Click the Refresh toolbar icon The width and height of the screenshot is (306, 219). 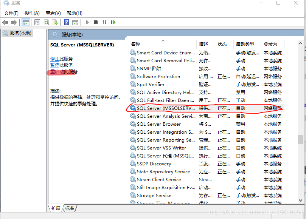[x=46, y=22]
